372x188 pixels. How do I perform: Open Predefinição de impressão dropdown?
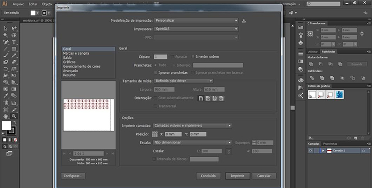pyautogui.click(x=196, y=21)
